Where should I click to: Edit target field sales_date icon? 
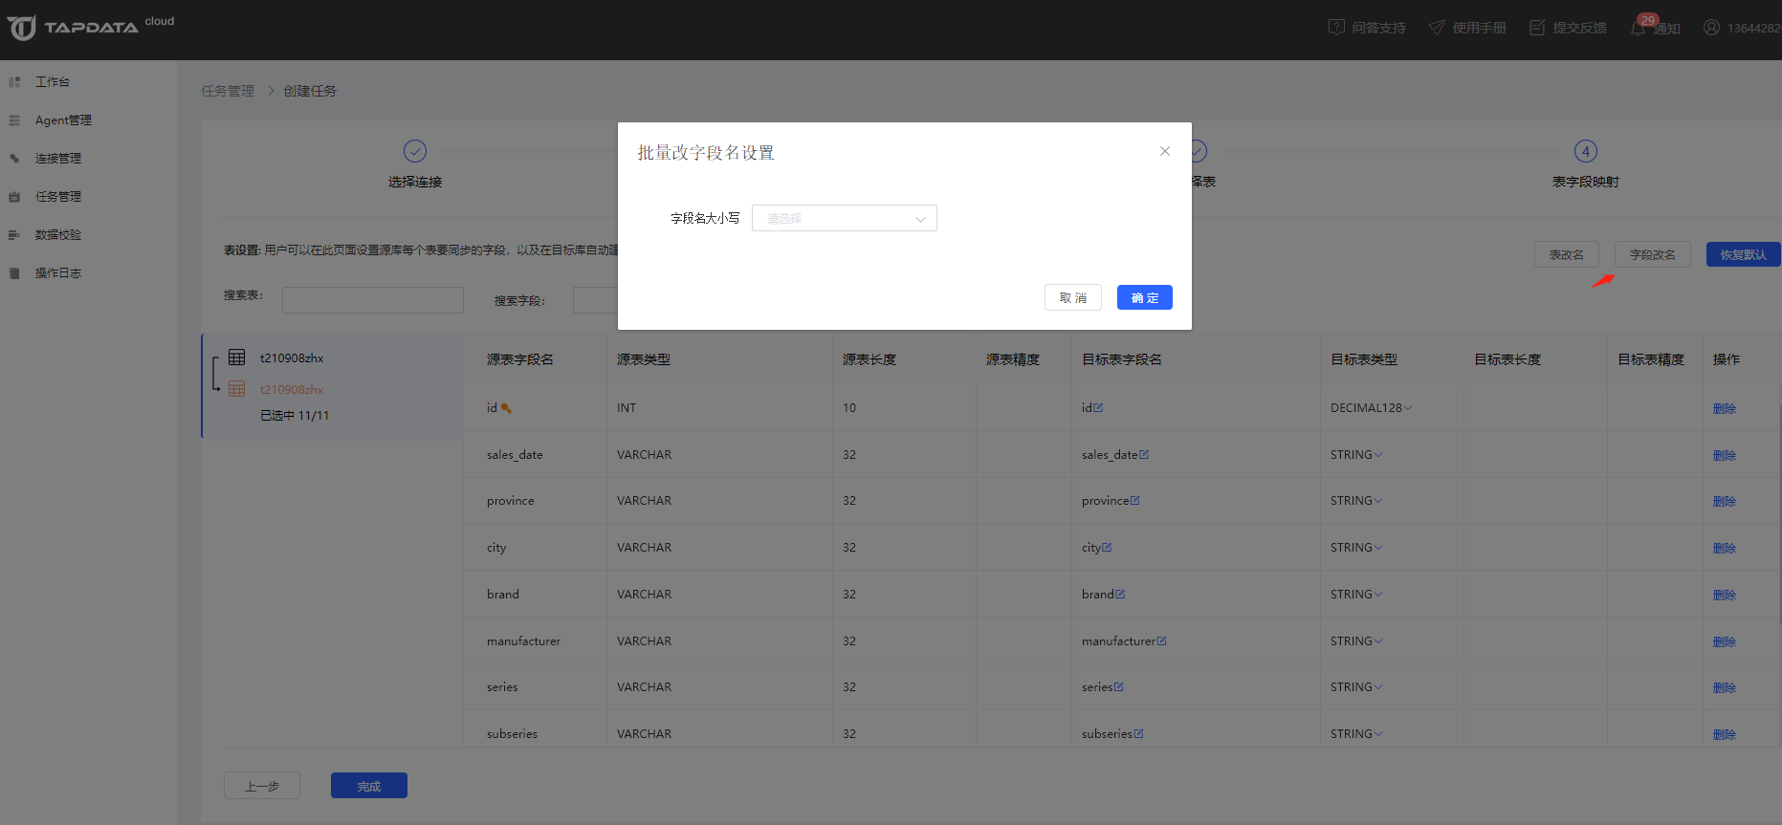click(x=1144, y=454)
